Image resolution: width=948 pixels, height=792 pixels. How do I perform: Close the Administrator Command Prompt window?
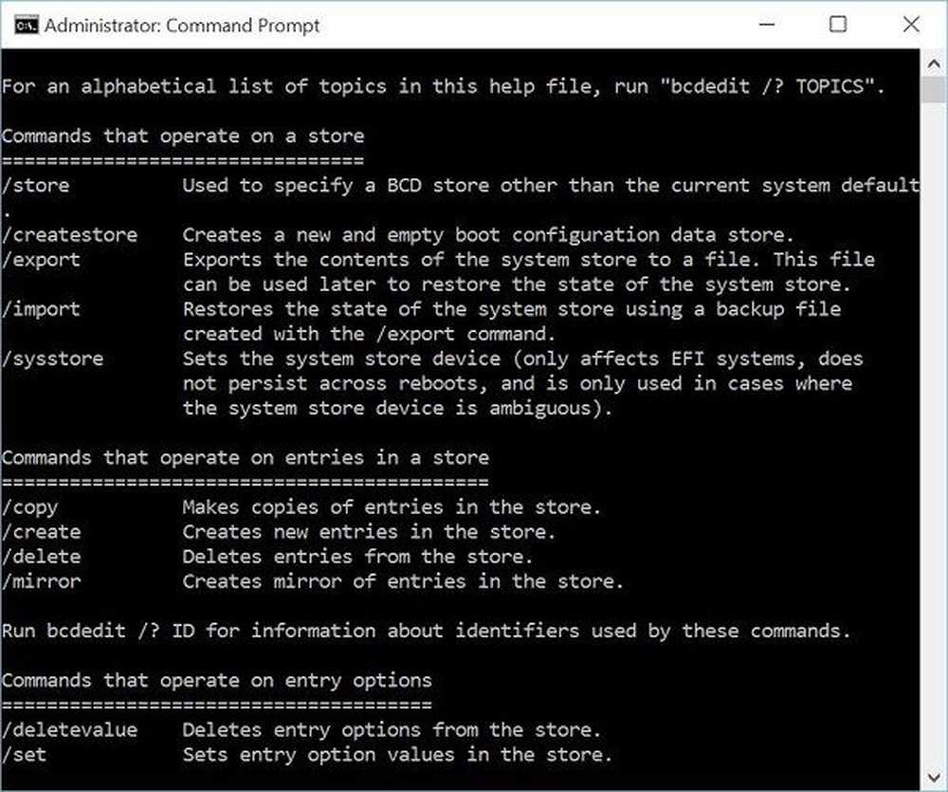pyautogui.click(x=910, y=26)
